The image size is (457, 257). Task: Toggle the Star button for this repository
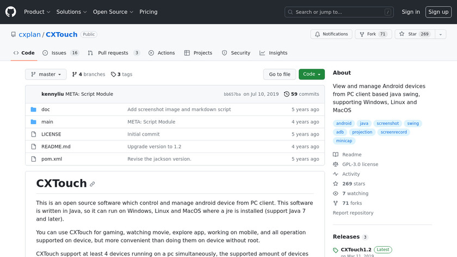pyautogui.click(x=413, y=34)
